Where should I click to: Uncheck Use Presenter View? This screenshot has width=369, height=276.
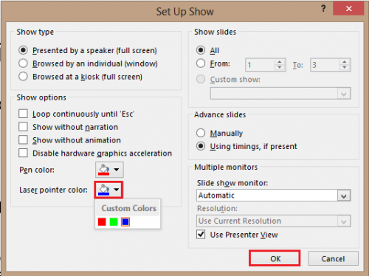pyautogui.click(x=201, y=234)
